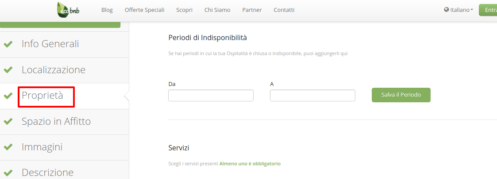
Task: Click the checkmark icon next to Descrizione
Action: (8, 173)
